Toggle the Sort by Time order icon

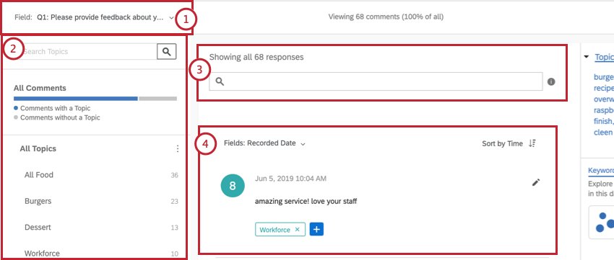click(532, 143)
